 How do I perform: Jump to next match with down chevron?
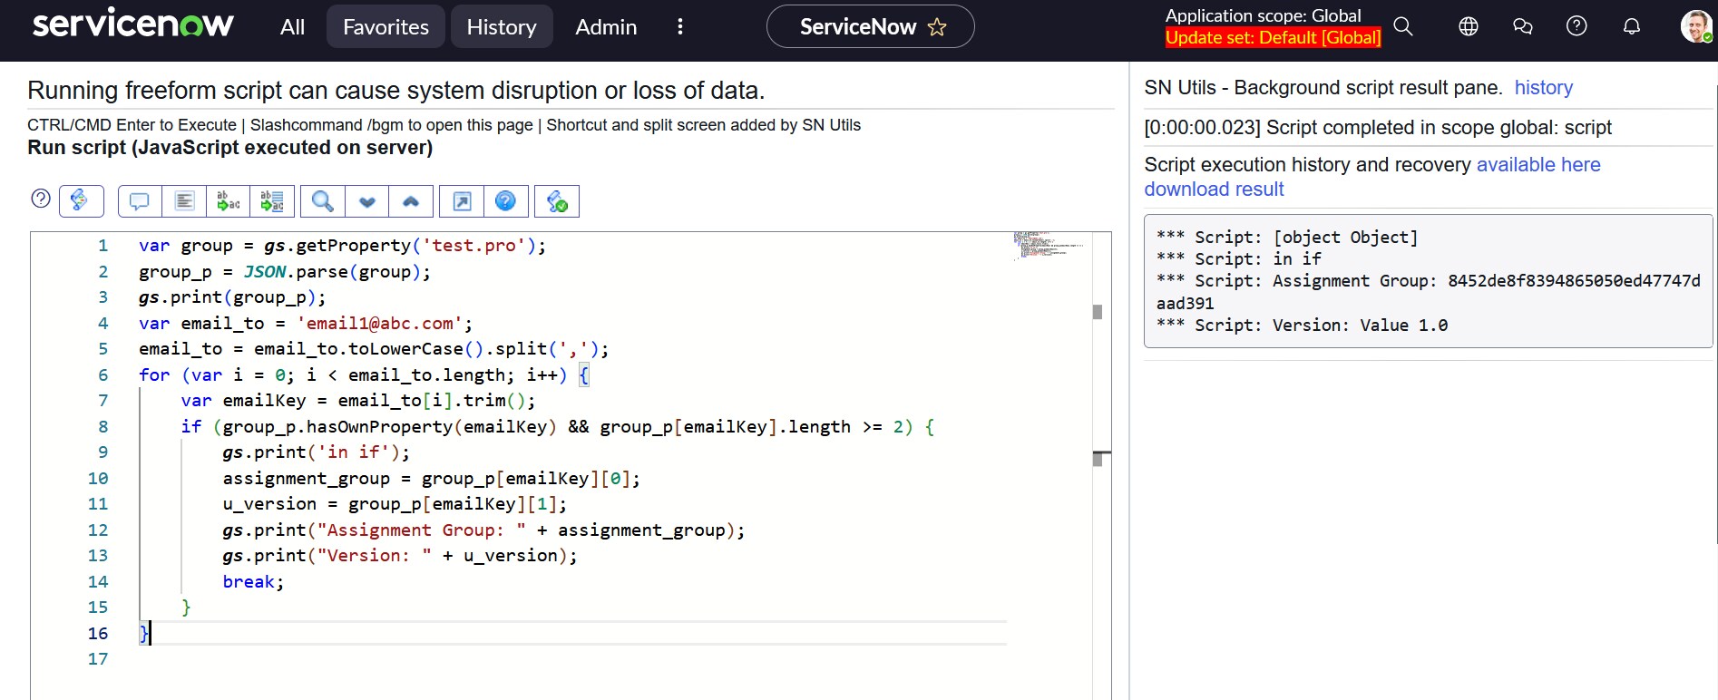click(x=366, y=201)
